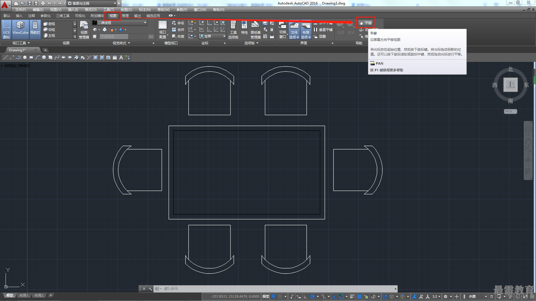Screen dimensions: 536x301
Task: Click the Save icon in quick access toolbar
Action: pyautogui.click(x=29, y=3)
